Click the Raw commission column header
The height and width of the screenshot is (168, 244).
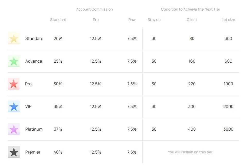pos(132,20)
